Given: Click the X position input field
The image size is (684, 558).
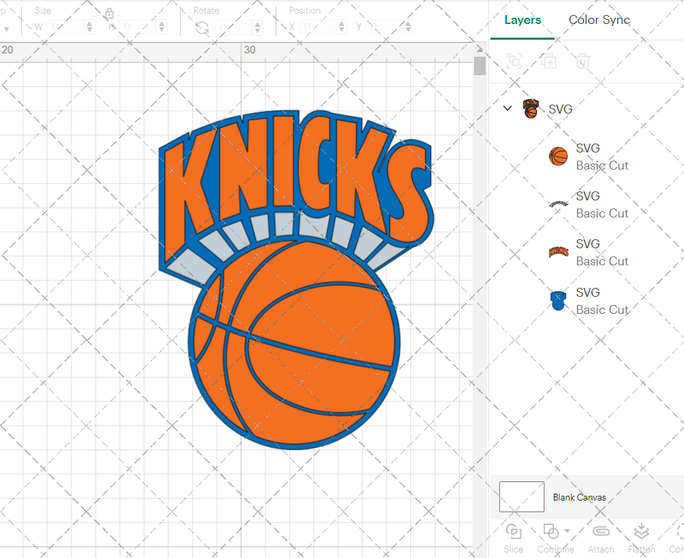Looking at the screenshot, I should 319,27.
